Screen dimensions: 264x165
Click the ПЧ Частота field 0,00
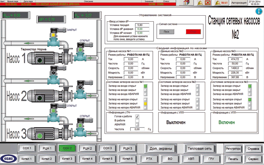[138, 129]
